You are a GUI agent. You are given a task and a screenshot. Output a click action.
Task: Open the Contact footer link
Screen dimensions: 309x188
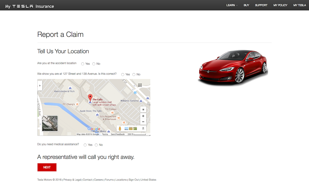pyautogui.click(x=87, y=180)
